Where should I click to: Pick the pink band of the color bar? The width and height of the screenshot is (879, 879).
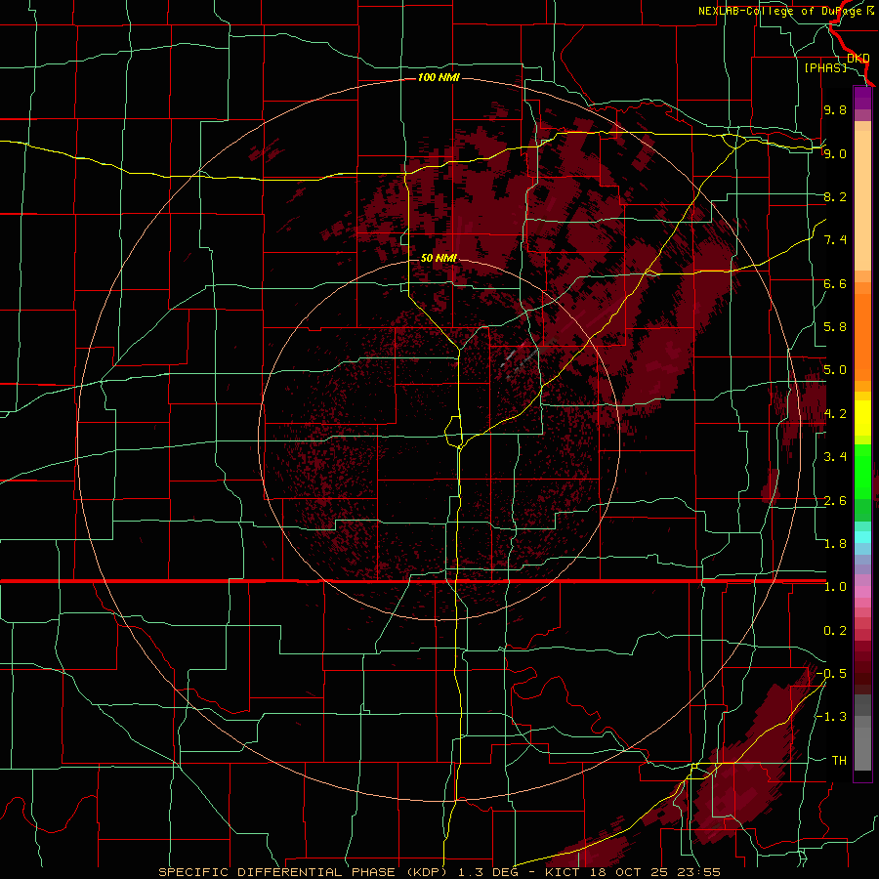[x=862, y=592]
